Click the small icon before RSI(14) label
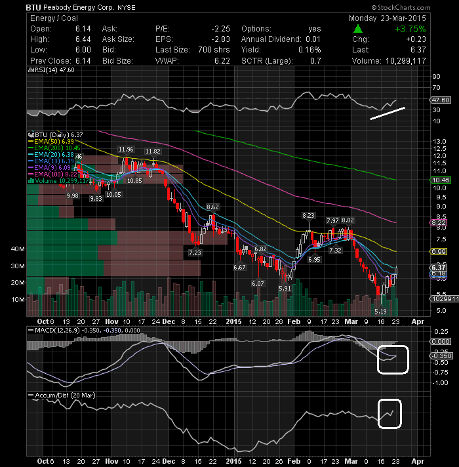 point(31,70)
